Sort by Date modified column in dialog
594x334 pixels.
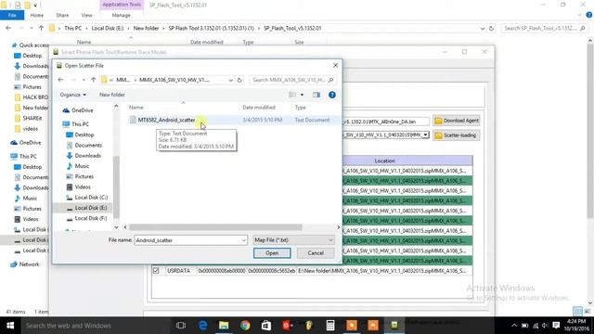coord(259,108)
